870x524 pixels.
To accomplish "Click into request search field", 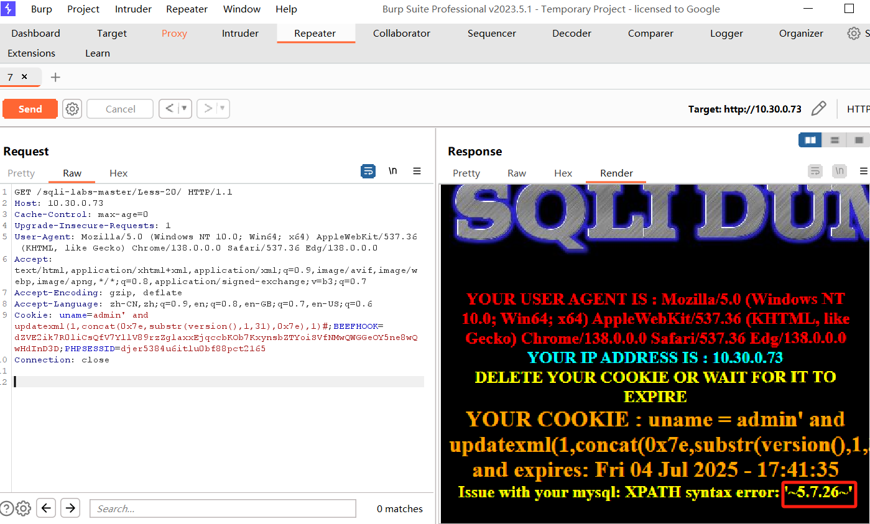I will [x=223, y=508].
